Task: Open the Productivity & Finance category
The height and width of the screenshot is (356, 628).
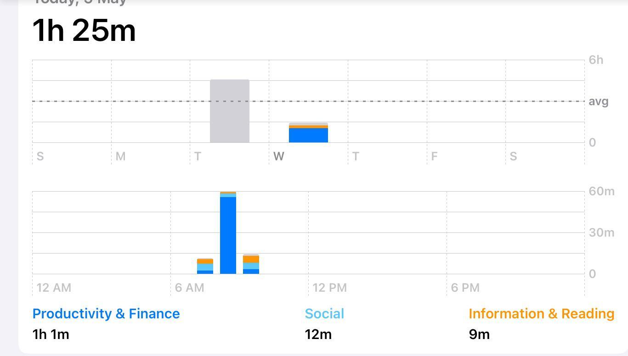Action: pos(106,314)
